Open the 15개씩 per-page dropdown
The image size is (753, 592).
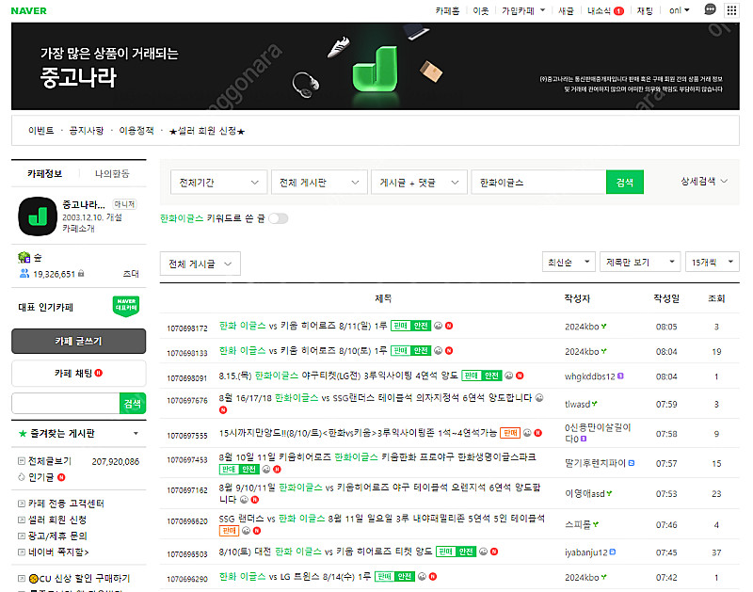pyautogui.click(x=713, y=262)
